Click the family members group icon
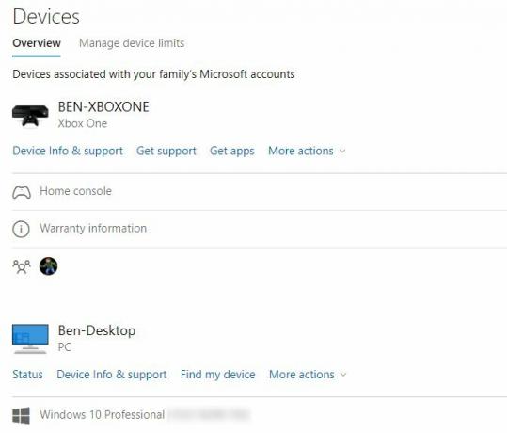The height and width of the screenshot is (433, 507). 22,266
